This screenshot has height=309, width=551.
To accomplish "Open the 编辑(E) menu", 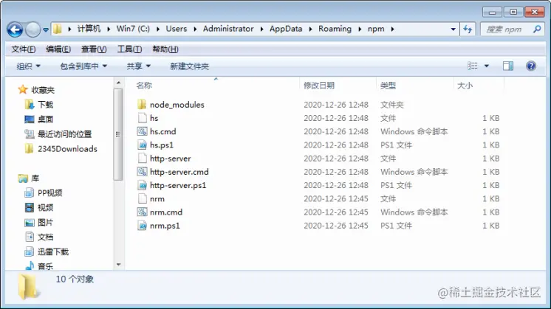I will click(58, 49).
